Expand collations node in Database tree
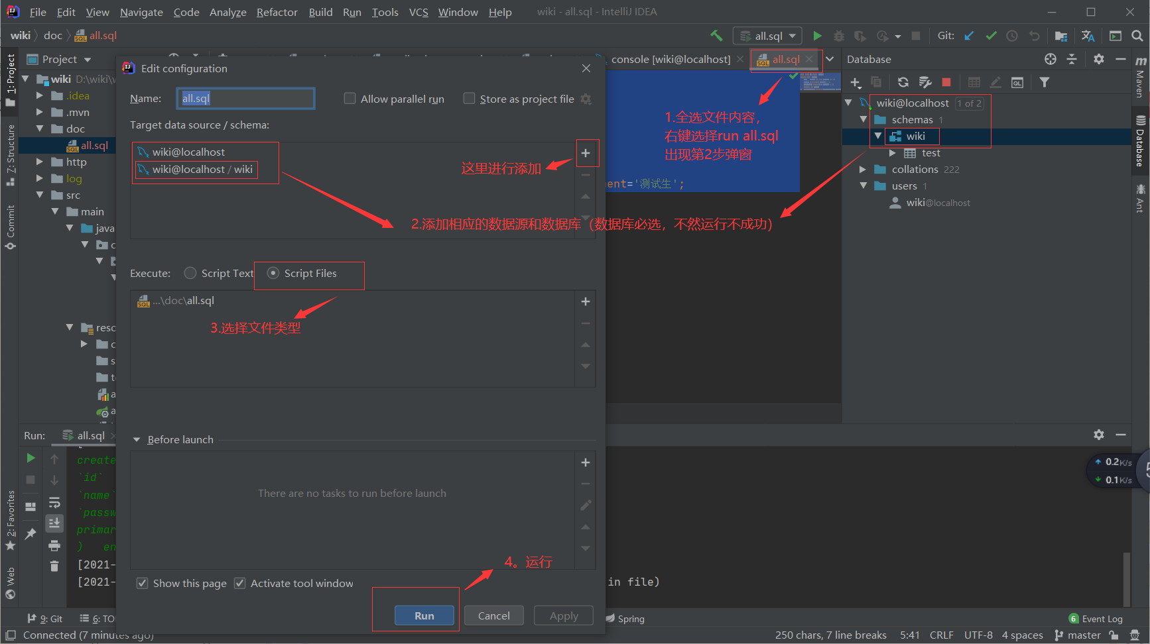1150x644 pixels. pos(863,169)
